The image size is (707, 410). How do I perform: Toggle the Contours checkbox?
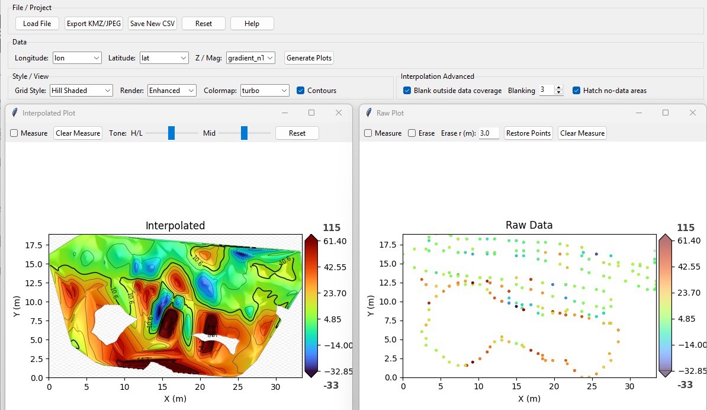[301, 90]
